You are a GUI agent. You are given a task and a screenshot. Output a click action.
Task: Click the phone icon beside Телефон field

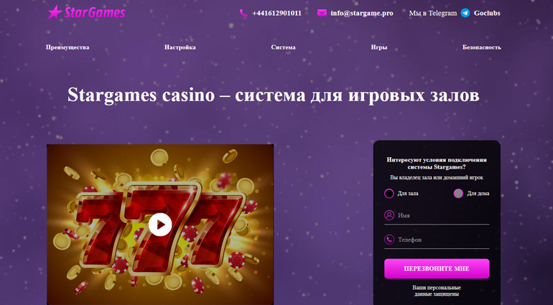pos(389,240)
